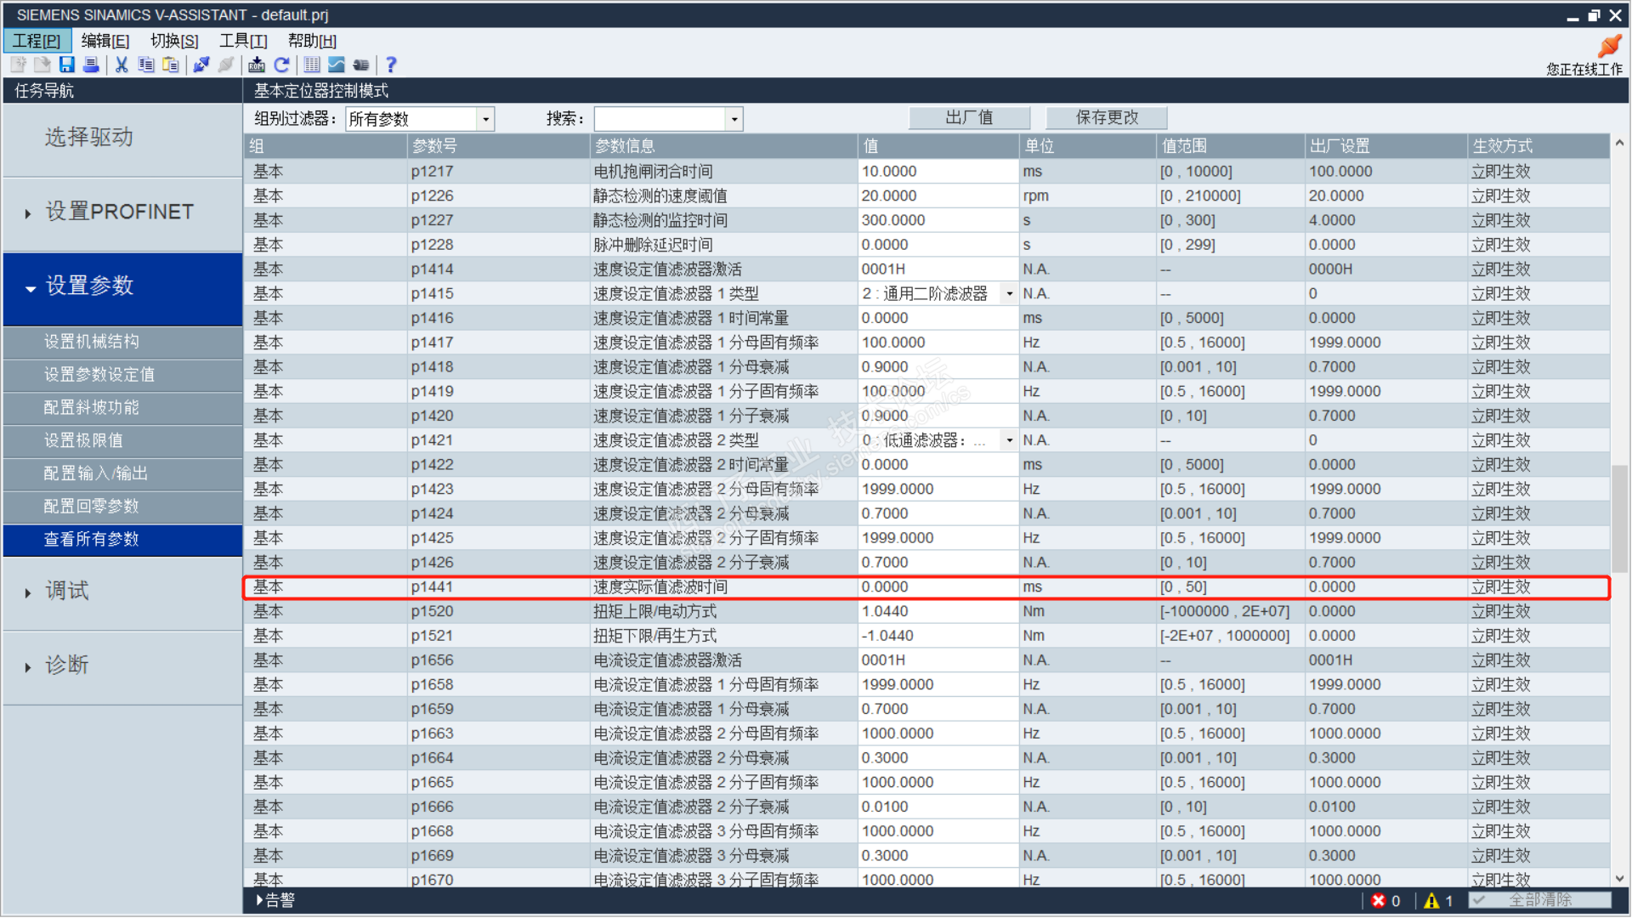Click the Go online connect icon
Screen dimensions: 1632x918
tap(201, 65)
